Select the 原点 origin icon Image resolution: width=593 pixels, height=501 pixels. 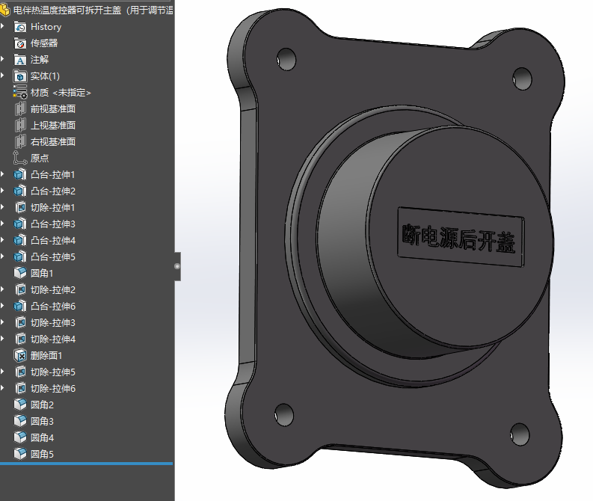pos(19,158)
